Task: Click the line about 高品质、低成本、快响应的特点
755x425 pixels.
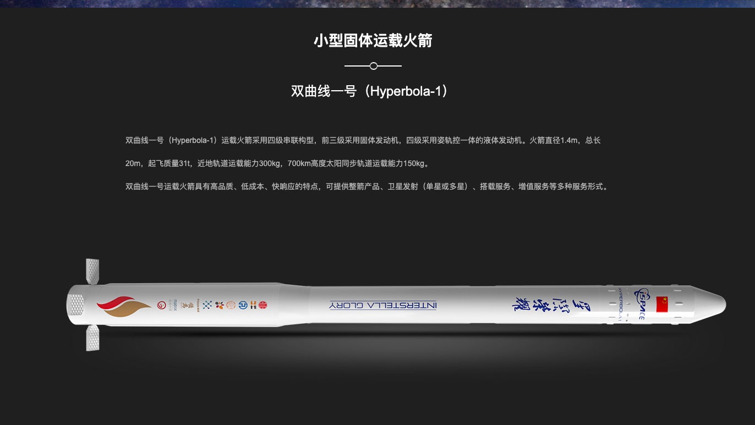Action: click(x=368, y=186)
